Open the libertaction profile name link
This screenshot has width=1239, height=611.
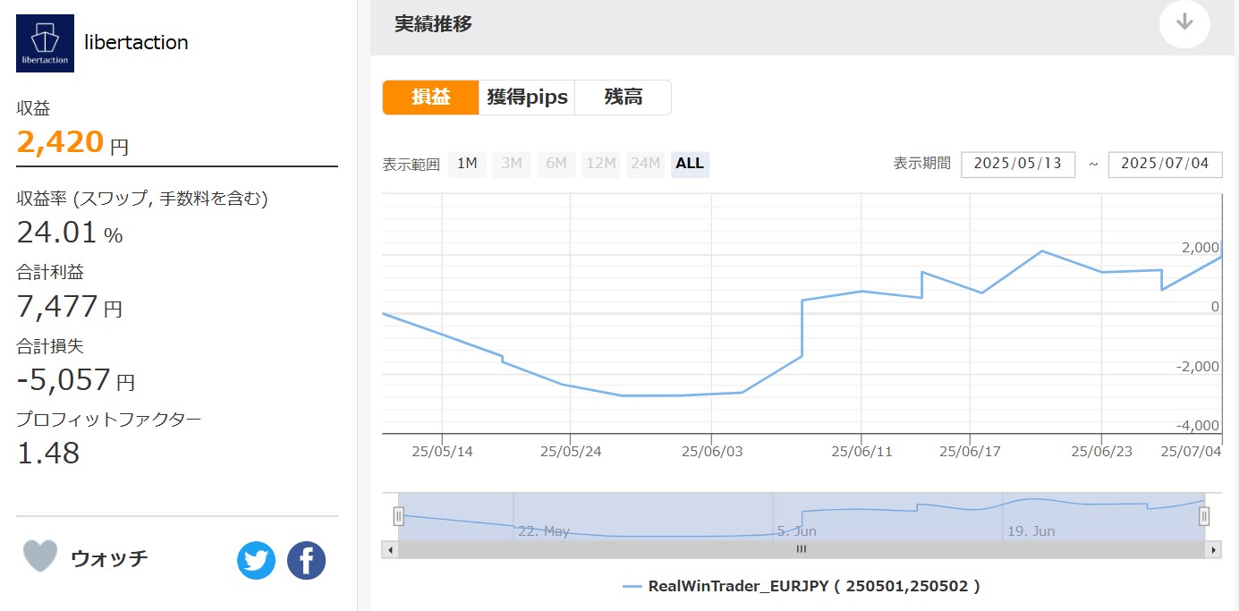pyautogui.click(x=136, y=42)
